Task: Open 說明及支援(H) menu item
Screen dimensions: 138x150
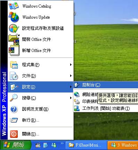Action: coord(41,109)
